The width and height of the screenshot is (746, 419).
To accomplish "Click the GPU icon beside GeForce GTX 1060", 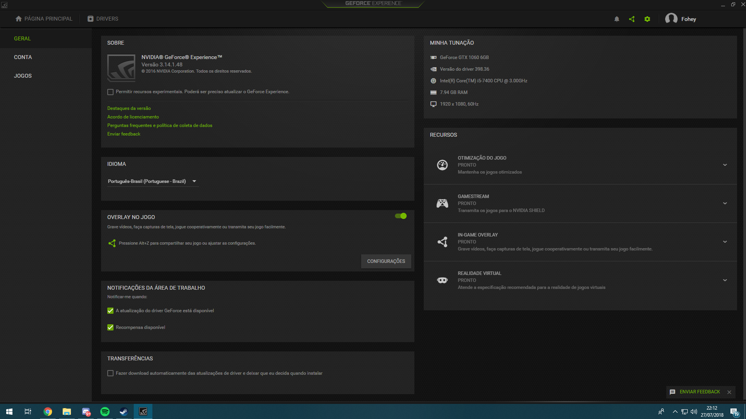I will tap(433, 57).
